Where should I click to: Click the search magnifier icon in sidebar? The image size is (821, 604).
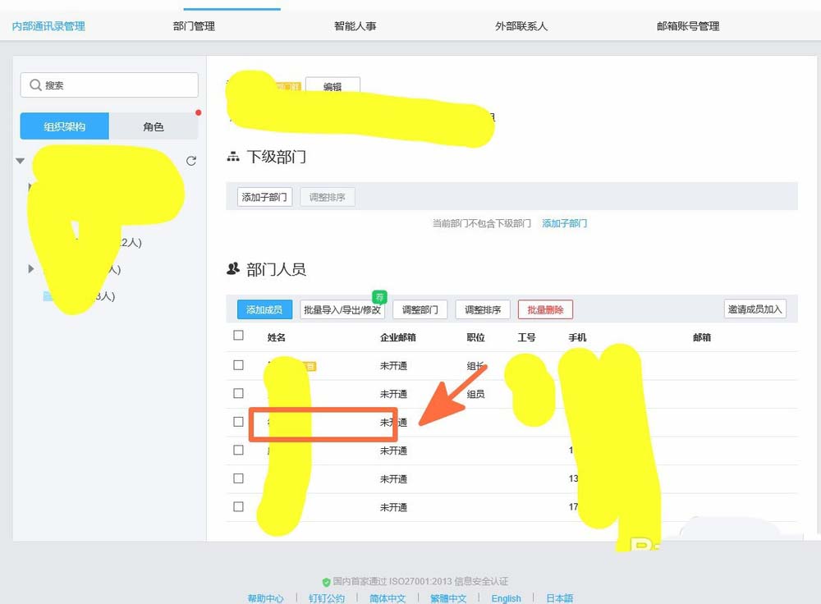coord(36,85)
